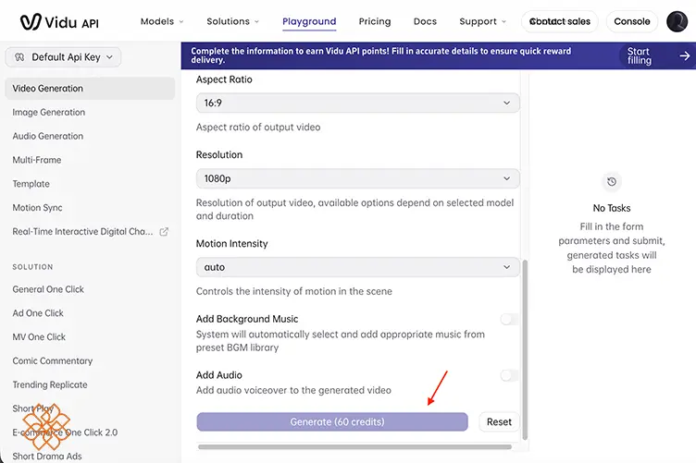Viewport: 696px width, 463px height.
Task: Open Multi-Frame in the sidebar
Action: pyautogui.click(x=37, y=160)
